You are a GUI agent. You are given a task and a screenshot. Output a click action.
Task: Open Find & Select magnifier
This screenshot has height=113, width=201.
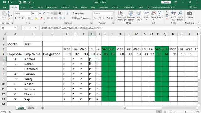[x=180, y=16]
